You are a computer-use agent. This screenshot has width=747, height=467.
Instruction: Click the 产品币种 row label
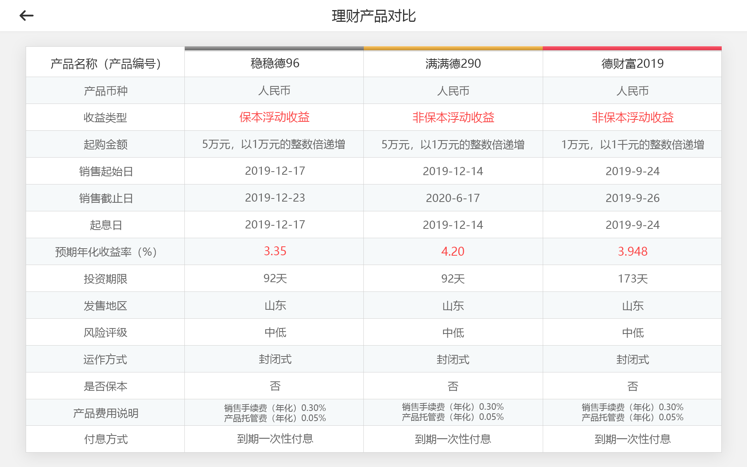[105, 91]
